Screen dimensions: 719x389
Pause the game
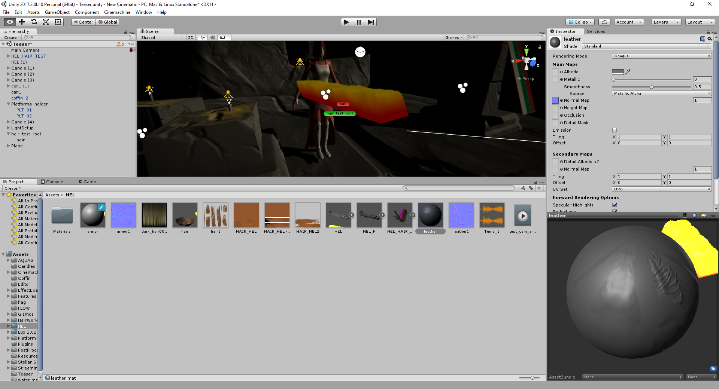359,22
